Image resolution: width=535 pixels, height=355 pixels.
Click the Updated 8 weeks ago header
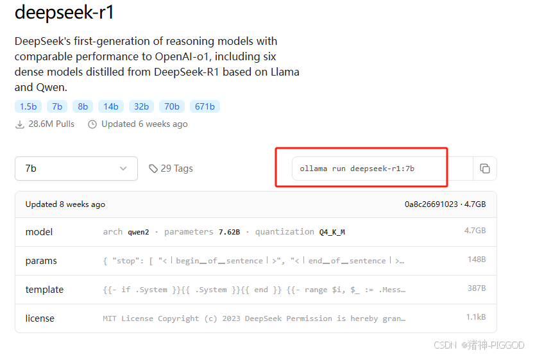[x=65, y=204]
